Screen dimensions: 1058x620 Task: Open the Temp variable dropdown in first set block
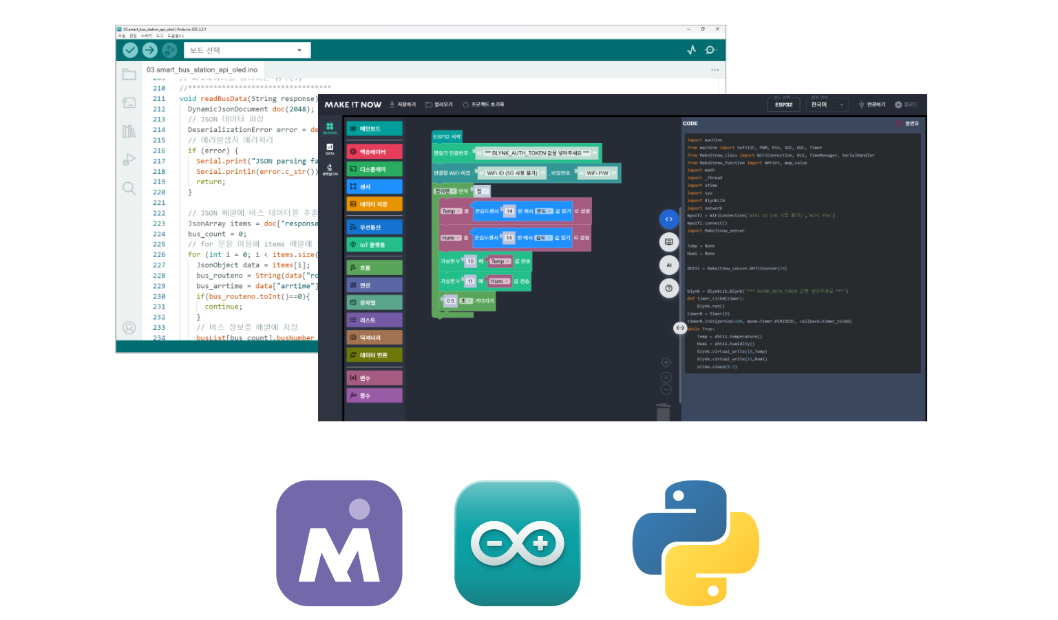(451, 211)
